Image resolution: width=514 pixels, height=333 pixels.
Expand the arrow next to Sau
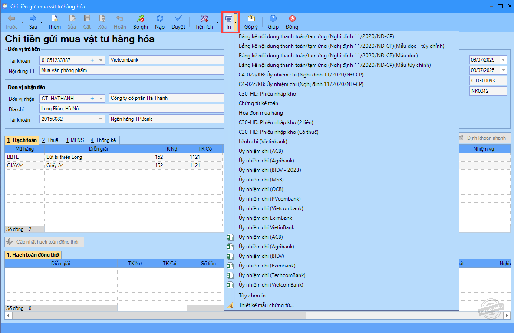[42, 22]
